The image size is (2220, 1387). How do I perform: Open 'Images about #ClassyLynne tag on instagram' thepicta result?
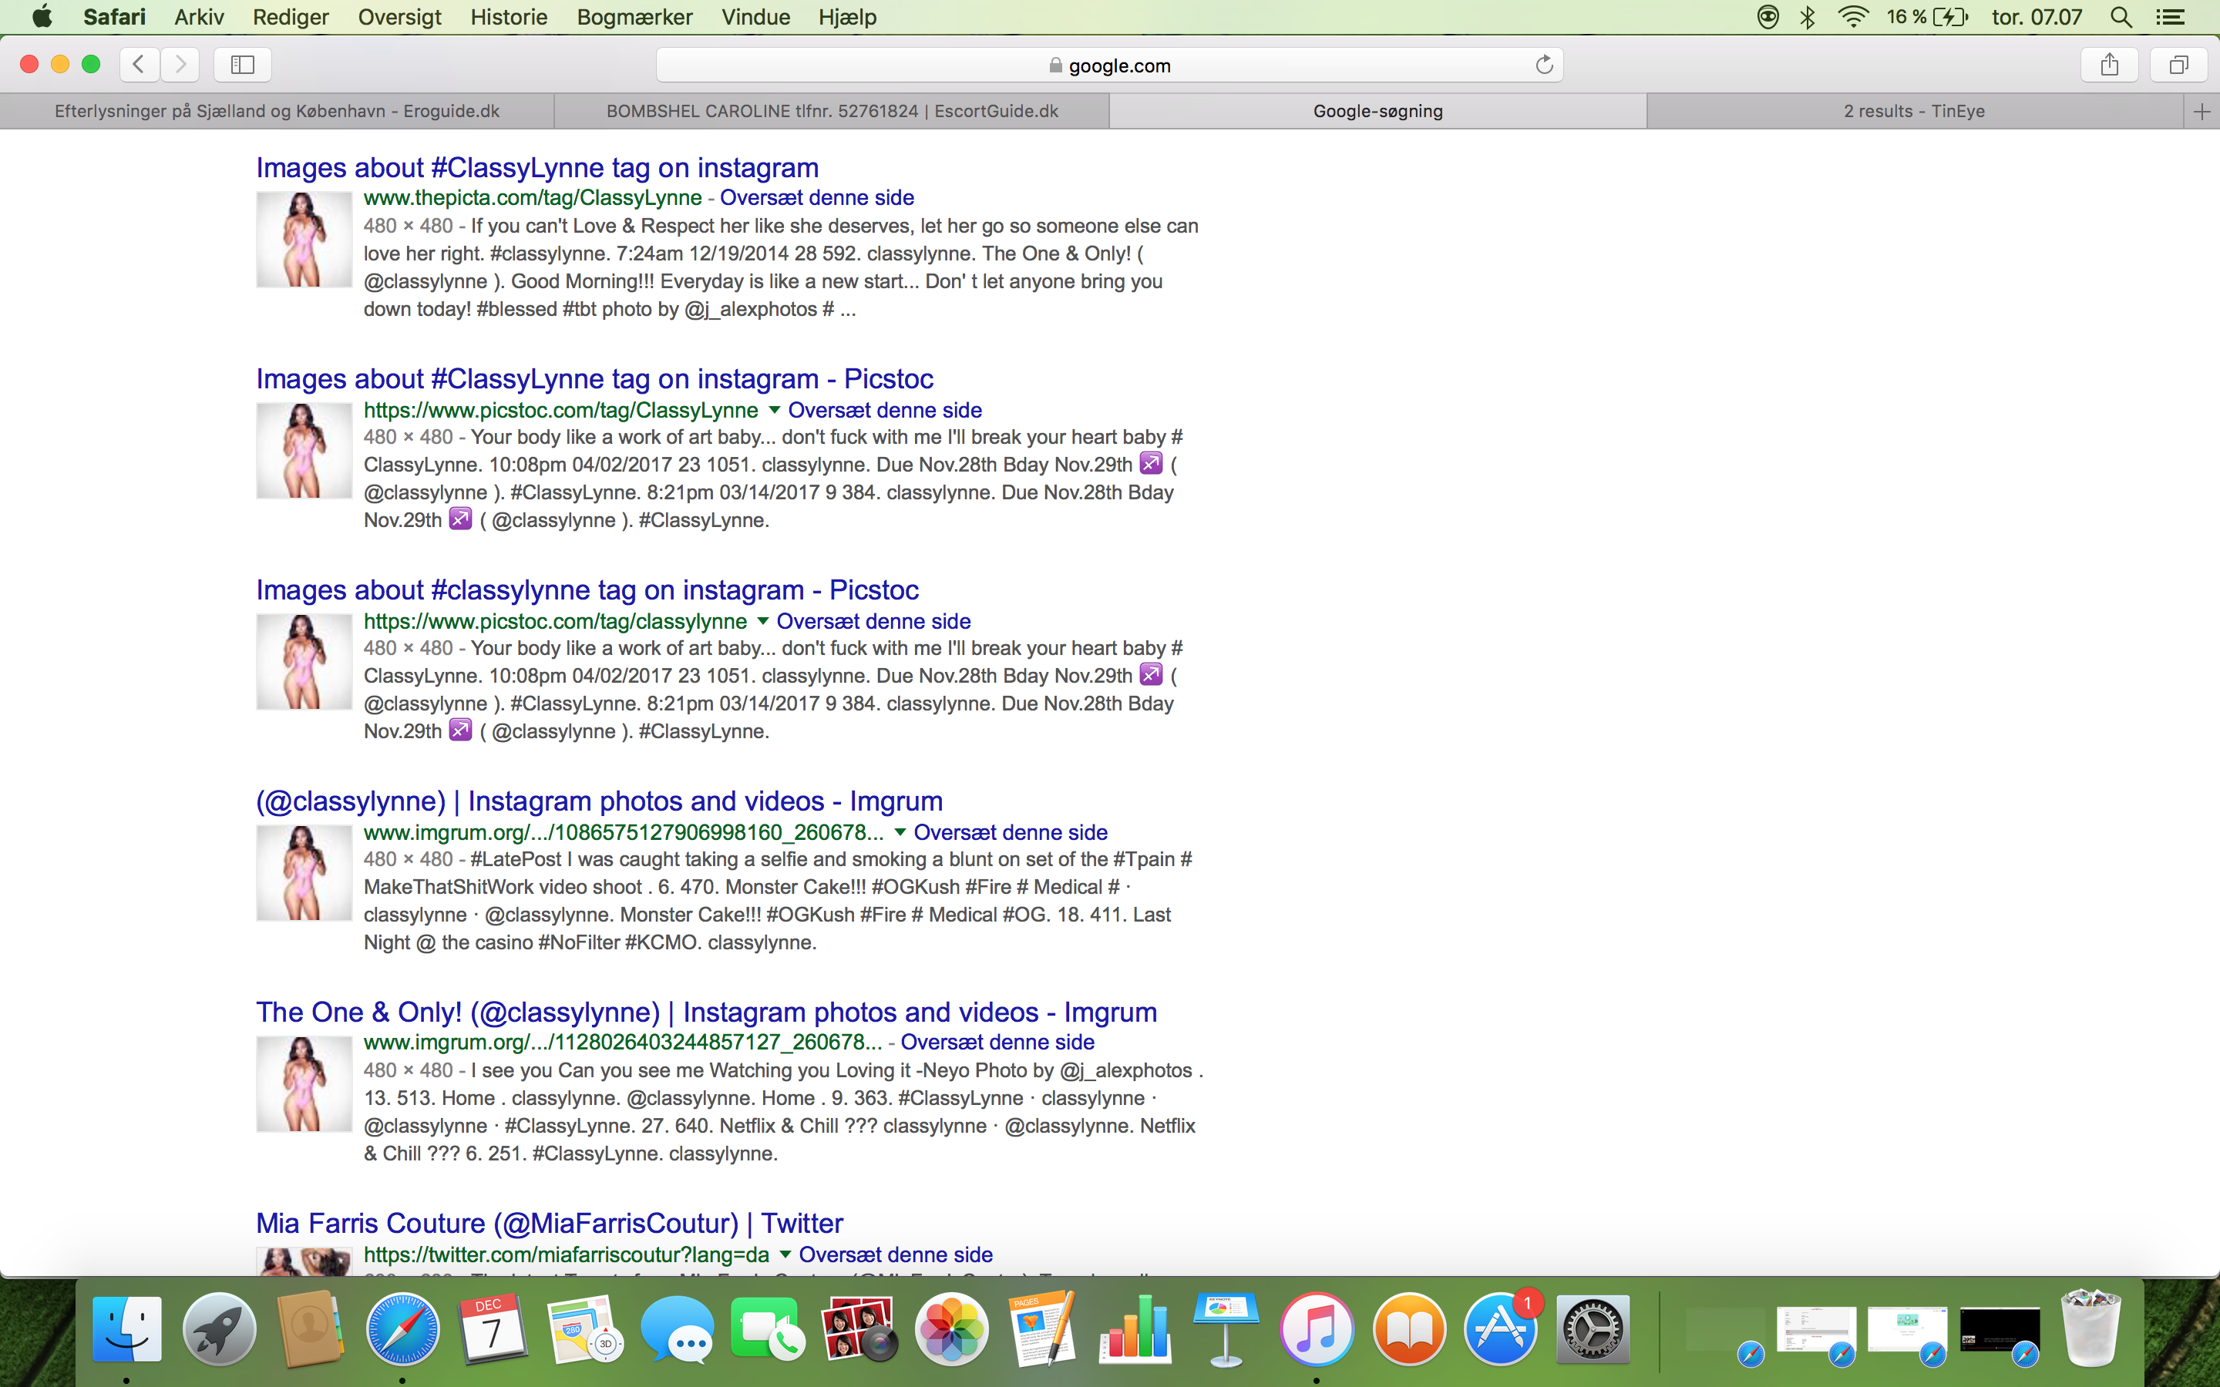click(536, 168)
